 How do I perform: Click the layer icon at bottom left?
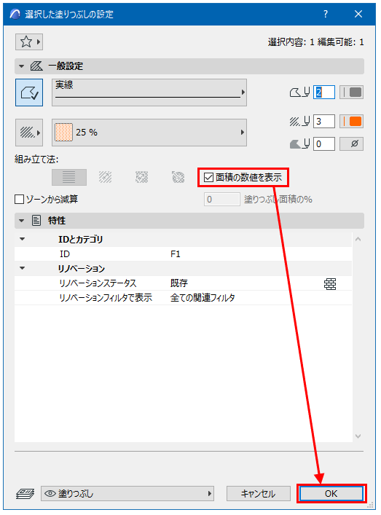[25, 494]
